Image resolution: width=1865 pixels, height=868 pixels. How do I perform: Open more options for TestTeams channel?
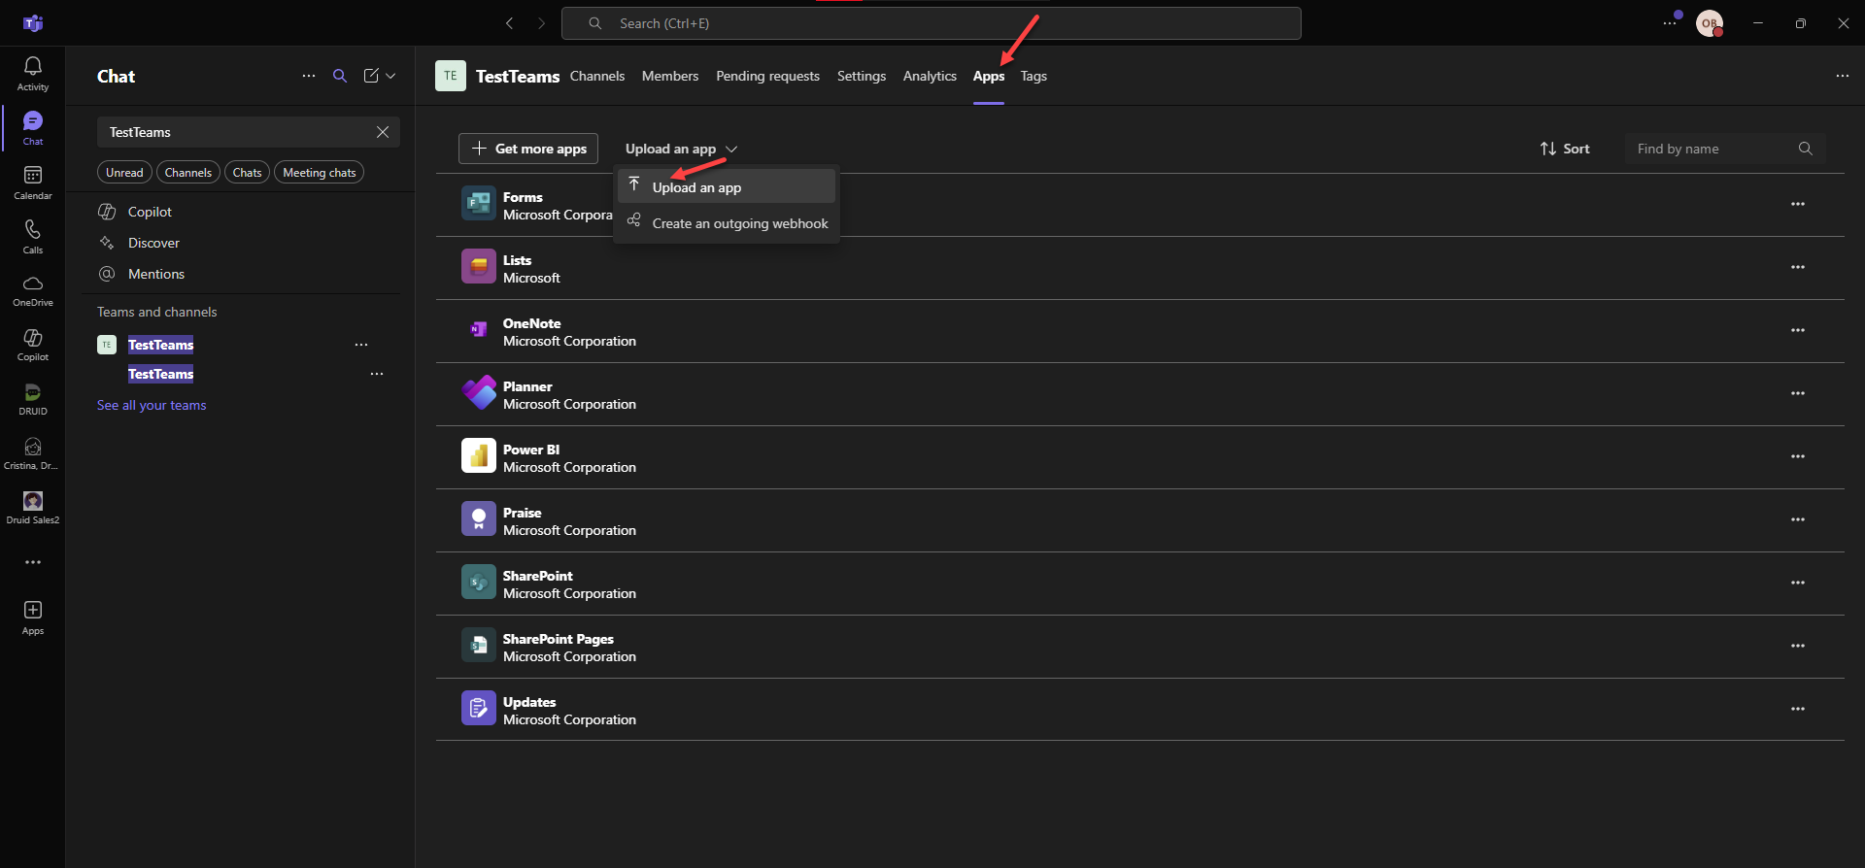tap(377, 374)
